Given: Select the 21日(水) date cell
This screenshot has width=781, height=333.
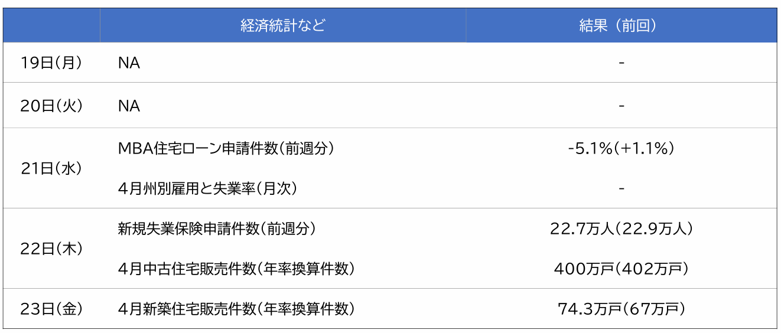Looking at the screenshot, I should (x=51, y=168).
